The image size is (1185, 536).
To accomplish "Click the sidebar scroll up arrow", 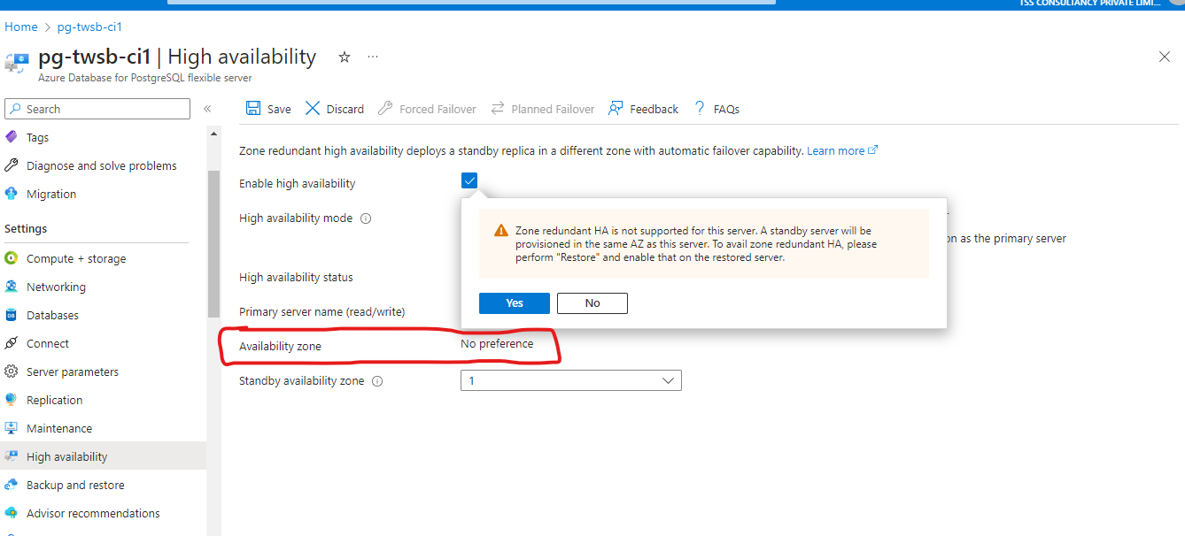I will tap(213, 134).
